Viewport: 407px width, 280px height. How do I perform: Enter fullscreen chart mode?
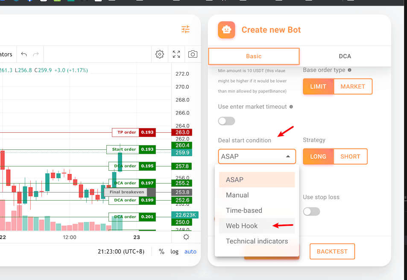point(176,54)
